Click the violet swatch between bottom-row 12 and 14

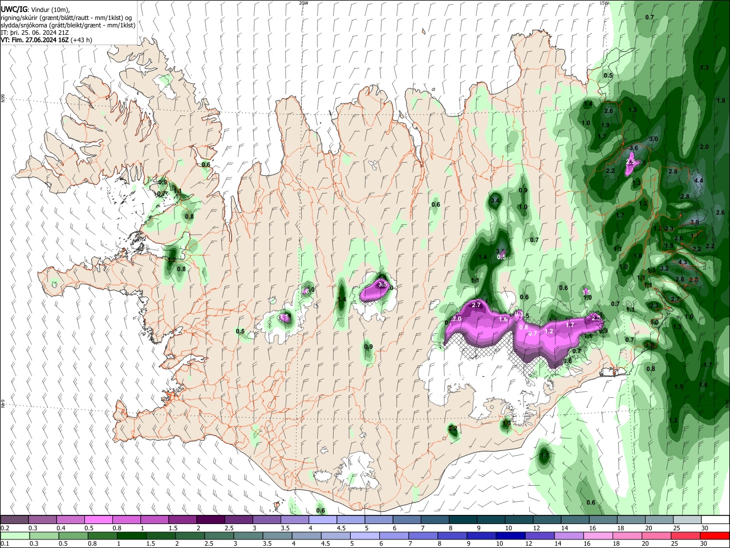click(540, 536)
